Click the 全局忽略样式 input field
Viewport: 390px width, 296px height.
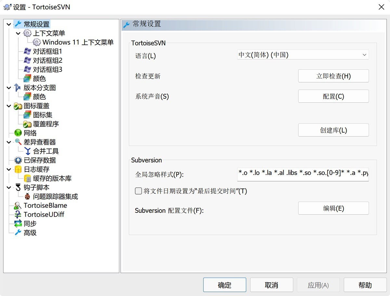(302, 174)
